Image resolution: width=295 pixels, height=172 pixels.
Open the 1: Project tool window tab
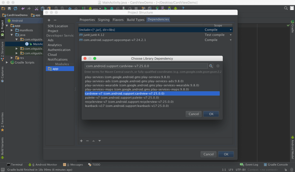[x=3, y=28]
